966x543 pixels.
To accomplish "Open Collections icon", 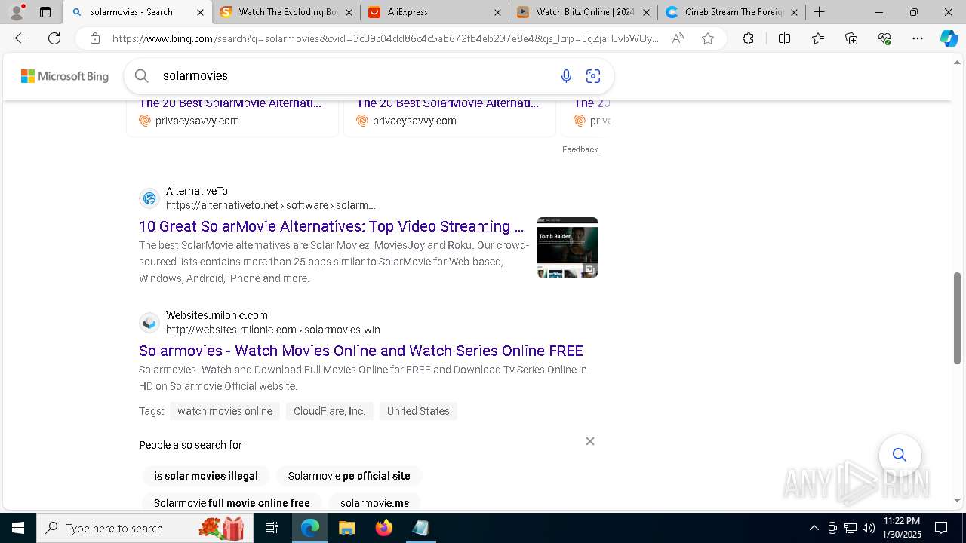I will click(851, 38).
